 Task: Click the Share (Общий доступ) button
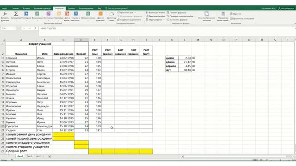(x=286, y=8)
